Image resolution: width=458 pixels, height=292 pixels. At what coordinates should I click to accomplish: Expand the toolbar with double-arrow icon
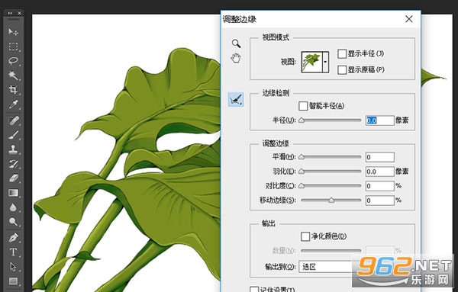(10, 13)
